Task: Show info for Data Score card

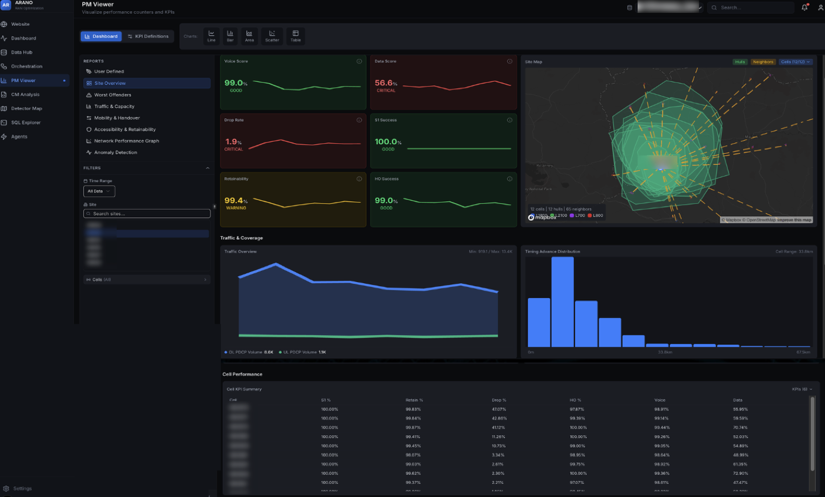Action: (x=510, y=61)
